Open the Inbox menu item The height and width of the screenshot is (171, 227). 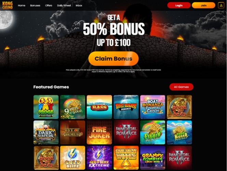point(79,5)
